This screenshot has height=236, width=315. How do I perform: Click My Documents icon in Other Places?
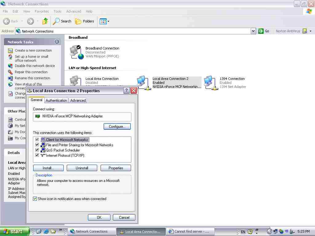[10, 132]
